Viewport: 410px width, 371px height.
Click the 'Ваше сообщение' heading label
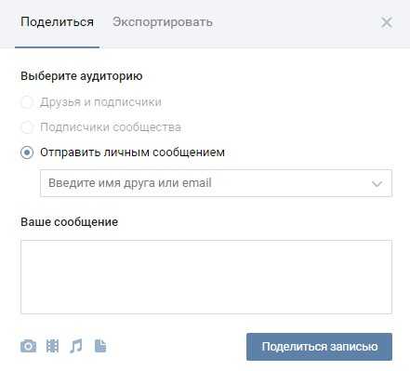point(69,222)
